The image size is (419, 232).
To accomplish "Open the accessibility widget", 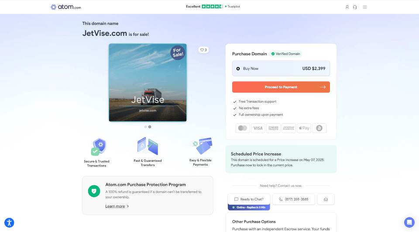I will click(9, 223).
